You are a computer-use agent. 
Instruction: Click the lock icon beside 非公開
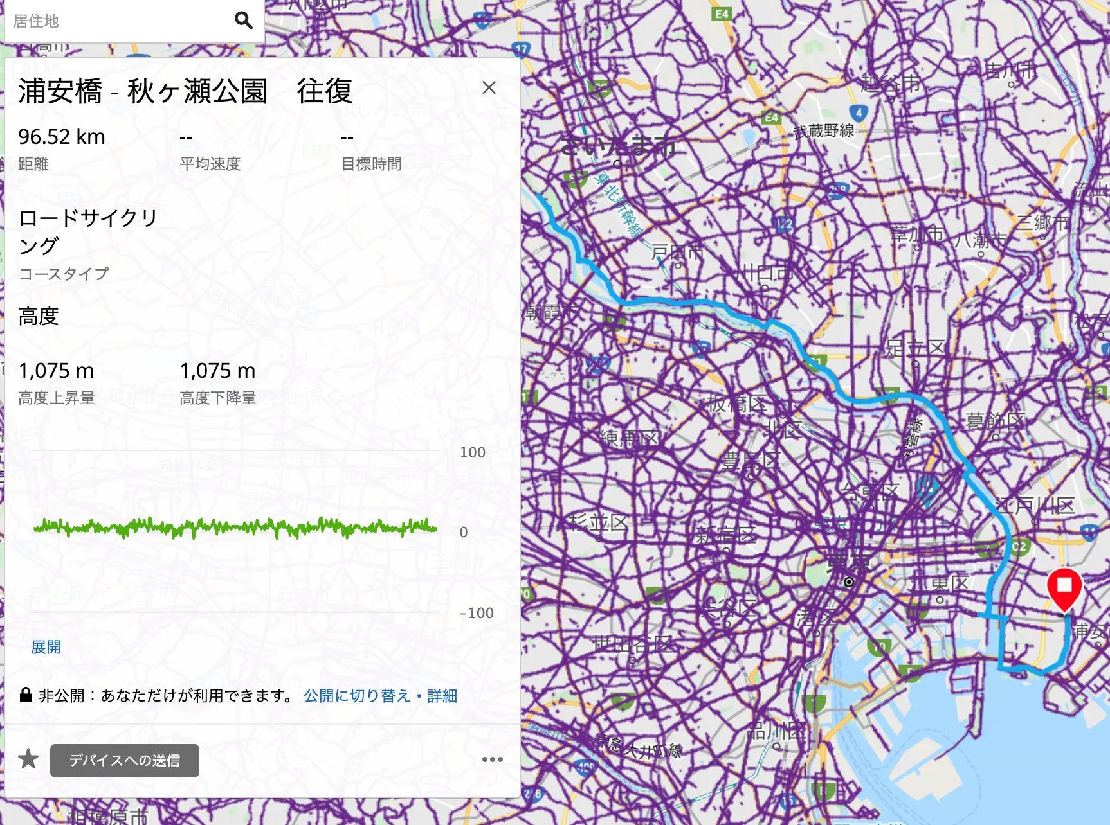click(25, 695)
